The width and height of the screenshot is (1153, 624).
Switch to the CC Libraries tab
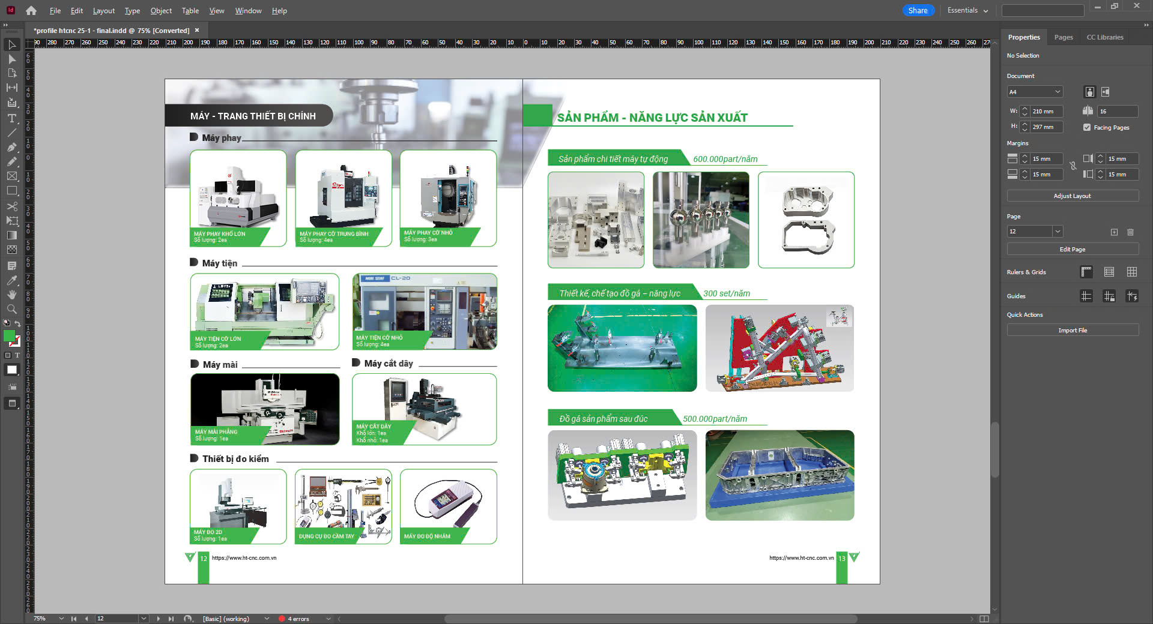tap(1105, 37)
